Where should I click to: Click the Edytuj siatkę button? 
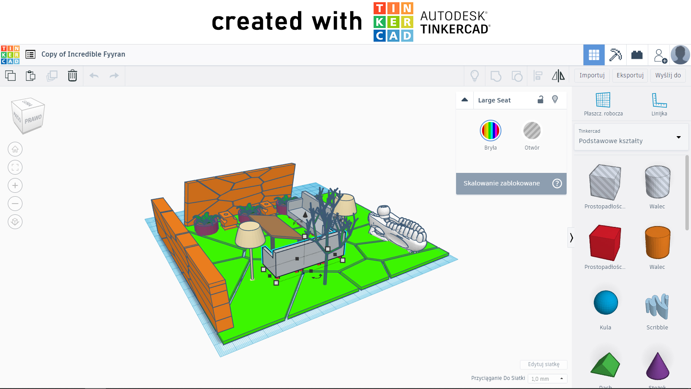tap(544, 364)
